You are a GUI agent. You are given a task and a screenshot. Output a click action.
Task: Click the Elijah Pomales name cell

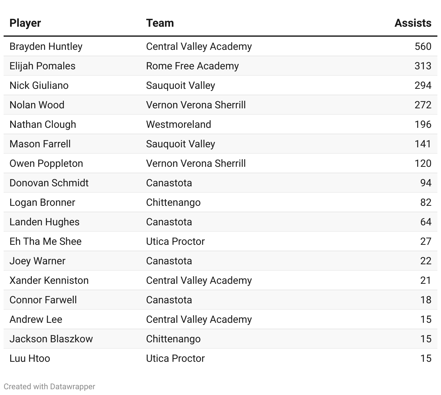coord(42,66)
